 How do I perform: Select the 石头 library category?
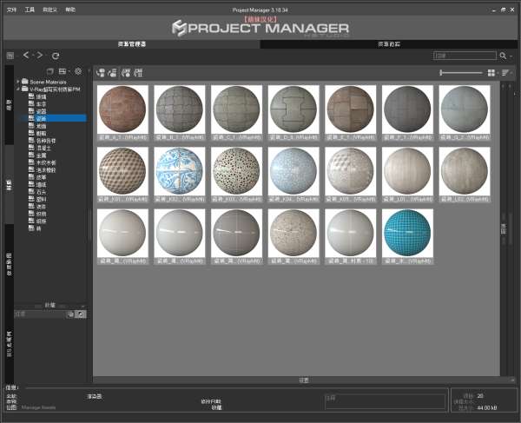coord(41,192)
